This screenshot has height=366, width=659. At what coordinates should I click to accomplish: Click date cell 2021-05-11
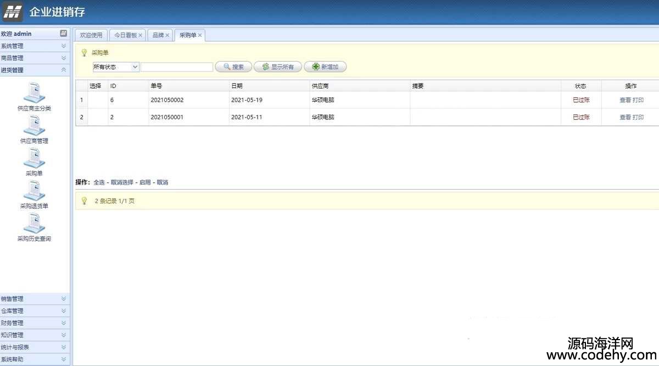tap(247, 117)
